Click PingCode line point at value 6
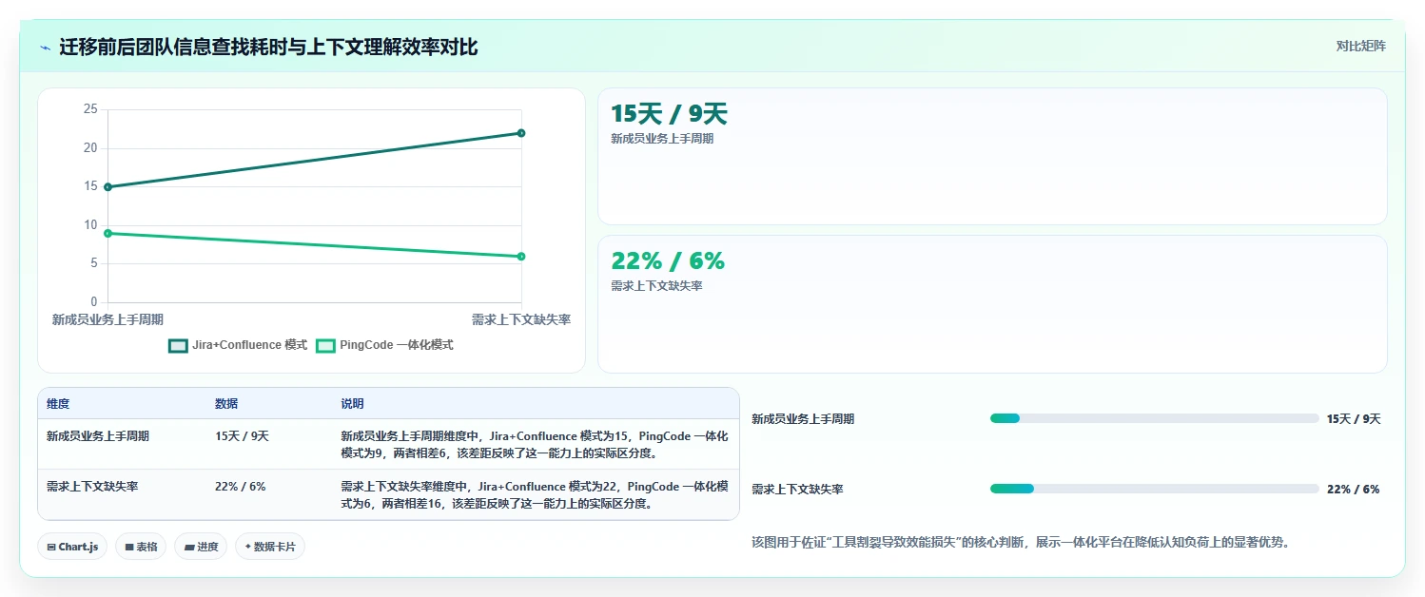Viewport: 1425px width, 597px height. (x=521, y=257)
